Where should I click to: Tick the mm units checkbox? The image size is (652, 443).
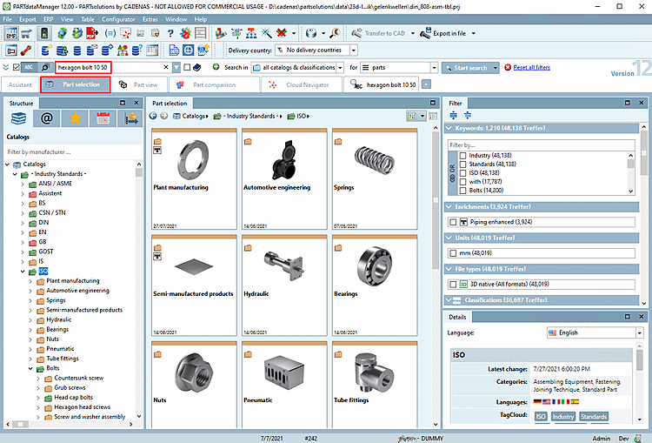pyautogui.click(x=453, y=252)
